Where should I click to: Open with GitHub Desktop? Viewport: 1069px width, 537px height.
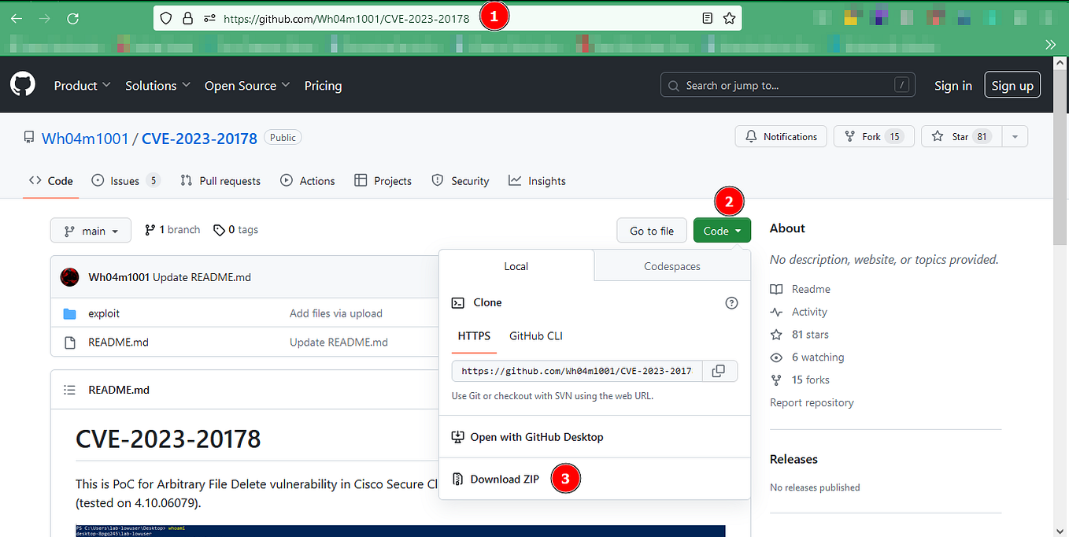tap(536, 436)
